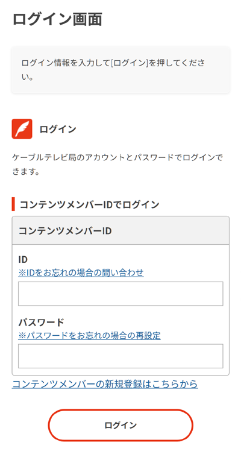This screenshot has width=241, height=466.
Task: Select the ログイン heading beside the feather icon
Action: pos(58,129)
